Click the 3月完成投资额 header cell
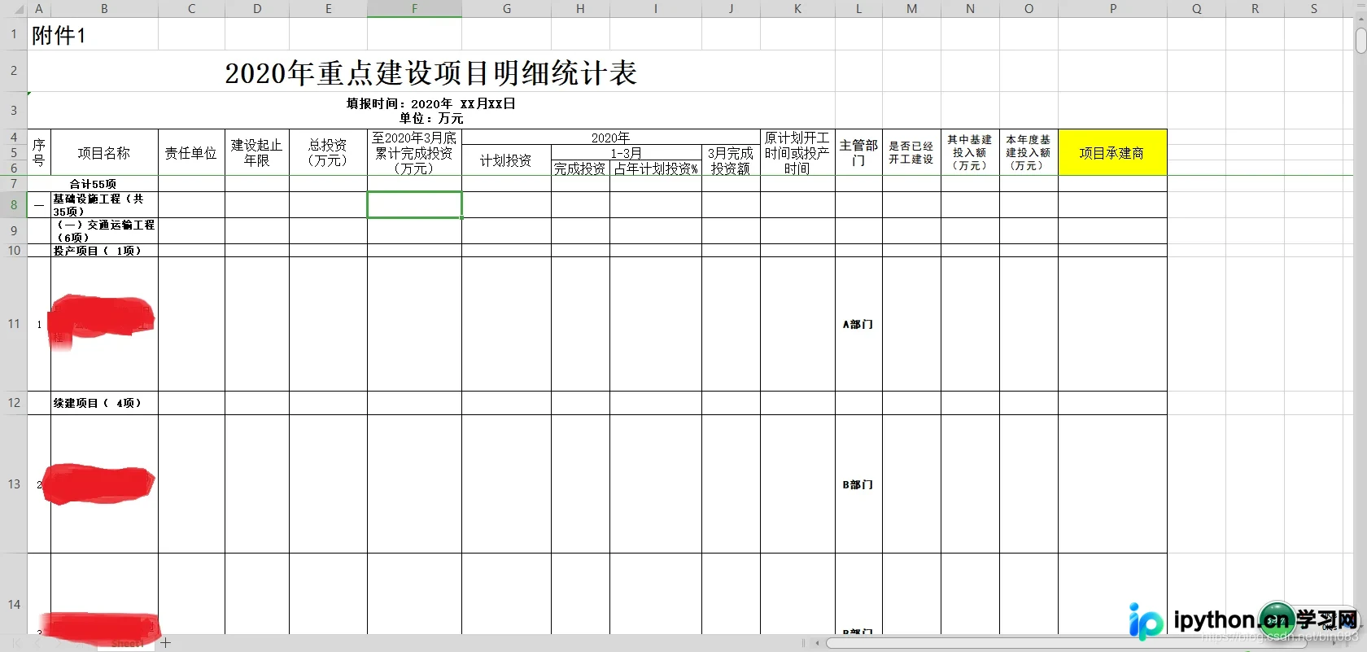 click(731, 160)
